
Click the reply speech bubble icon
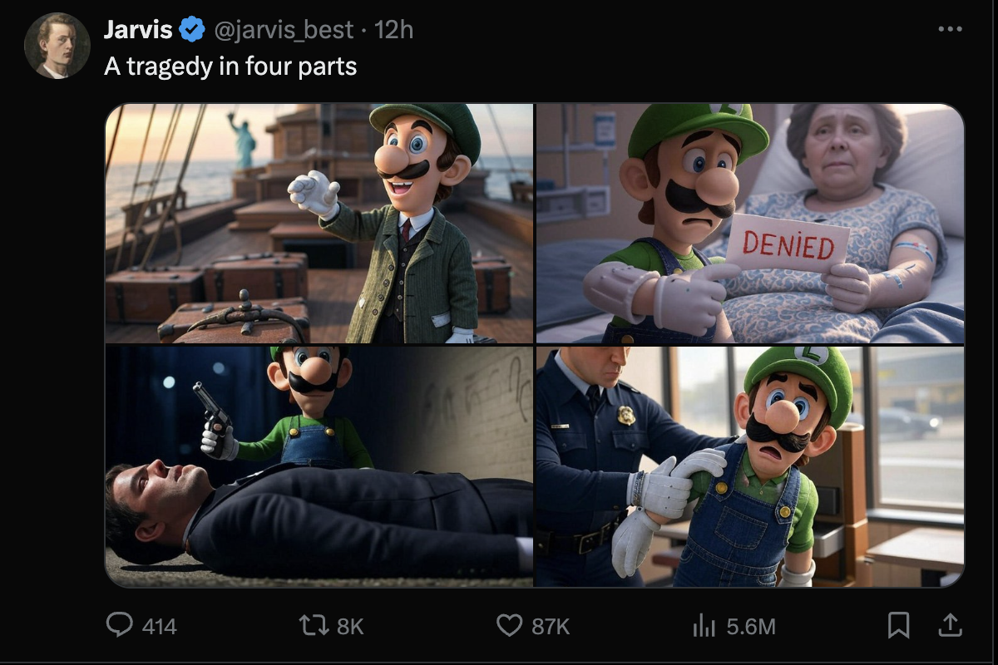(120, 624)
